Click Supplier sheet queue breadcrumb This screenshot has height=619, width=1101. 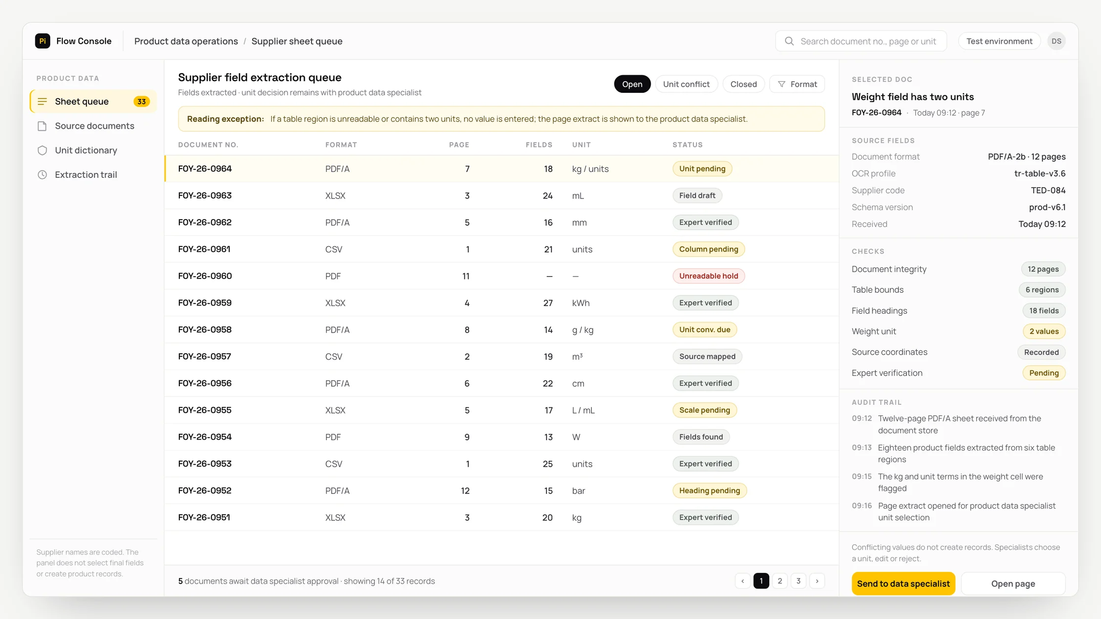[x=297, y=41]
